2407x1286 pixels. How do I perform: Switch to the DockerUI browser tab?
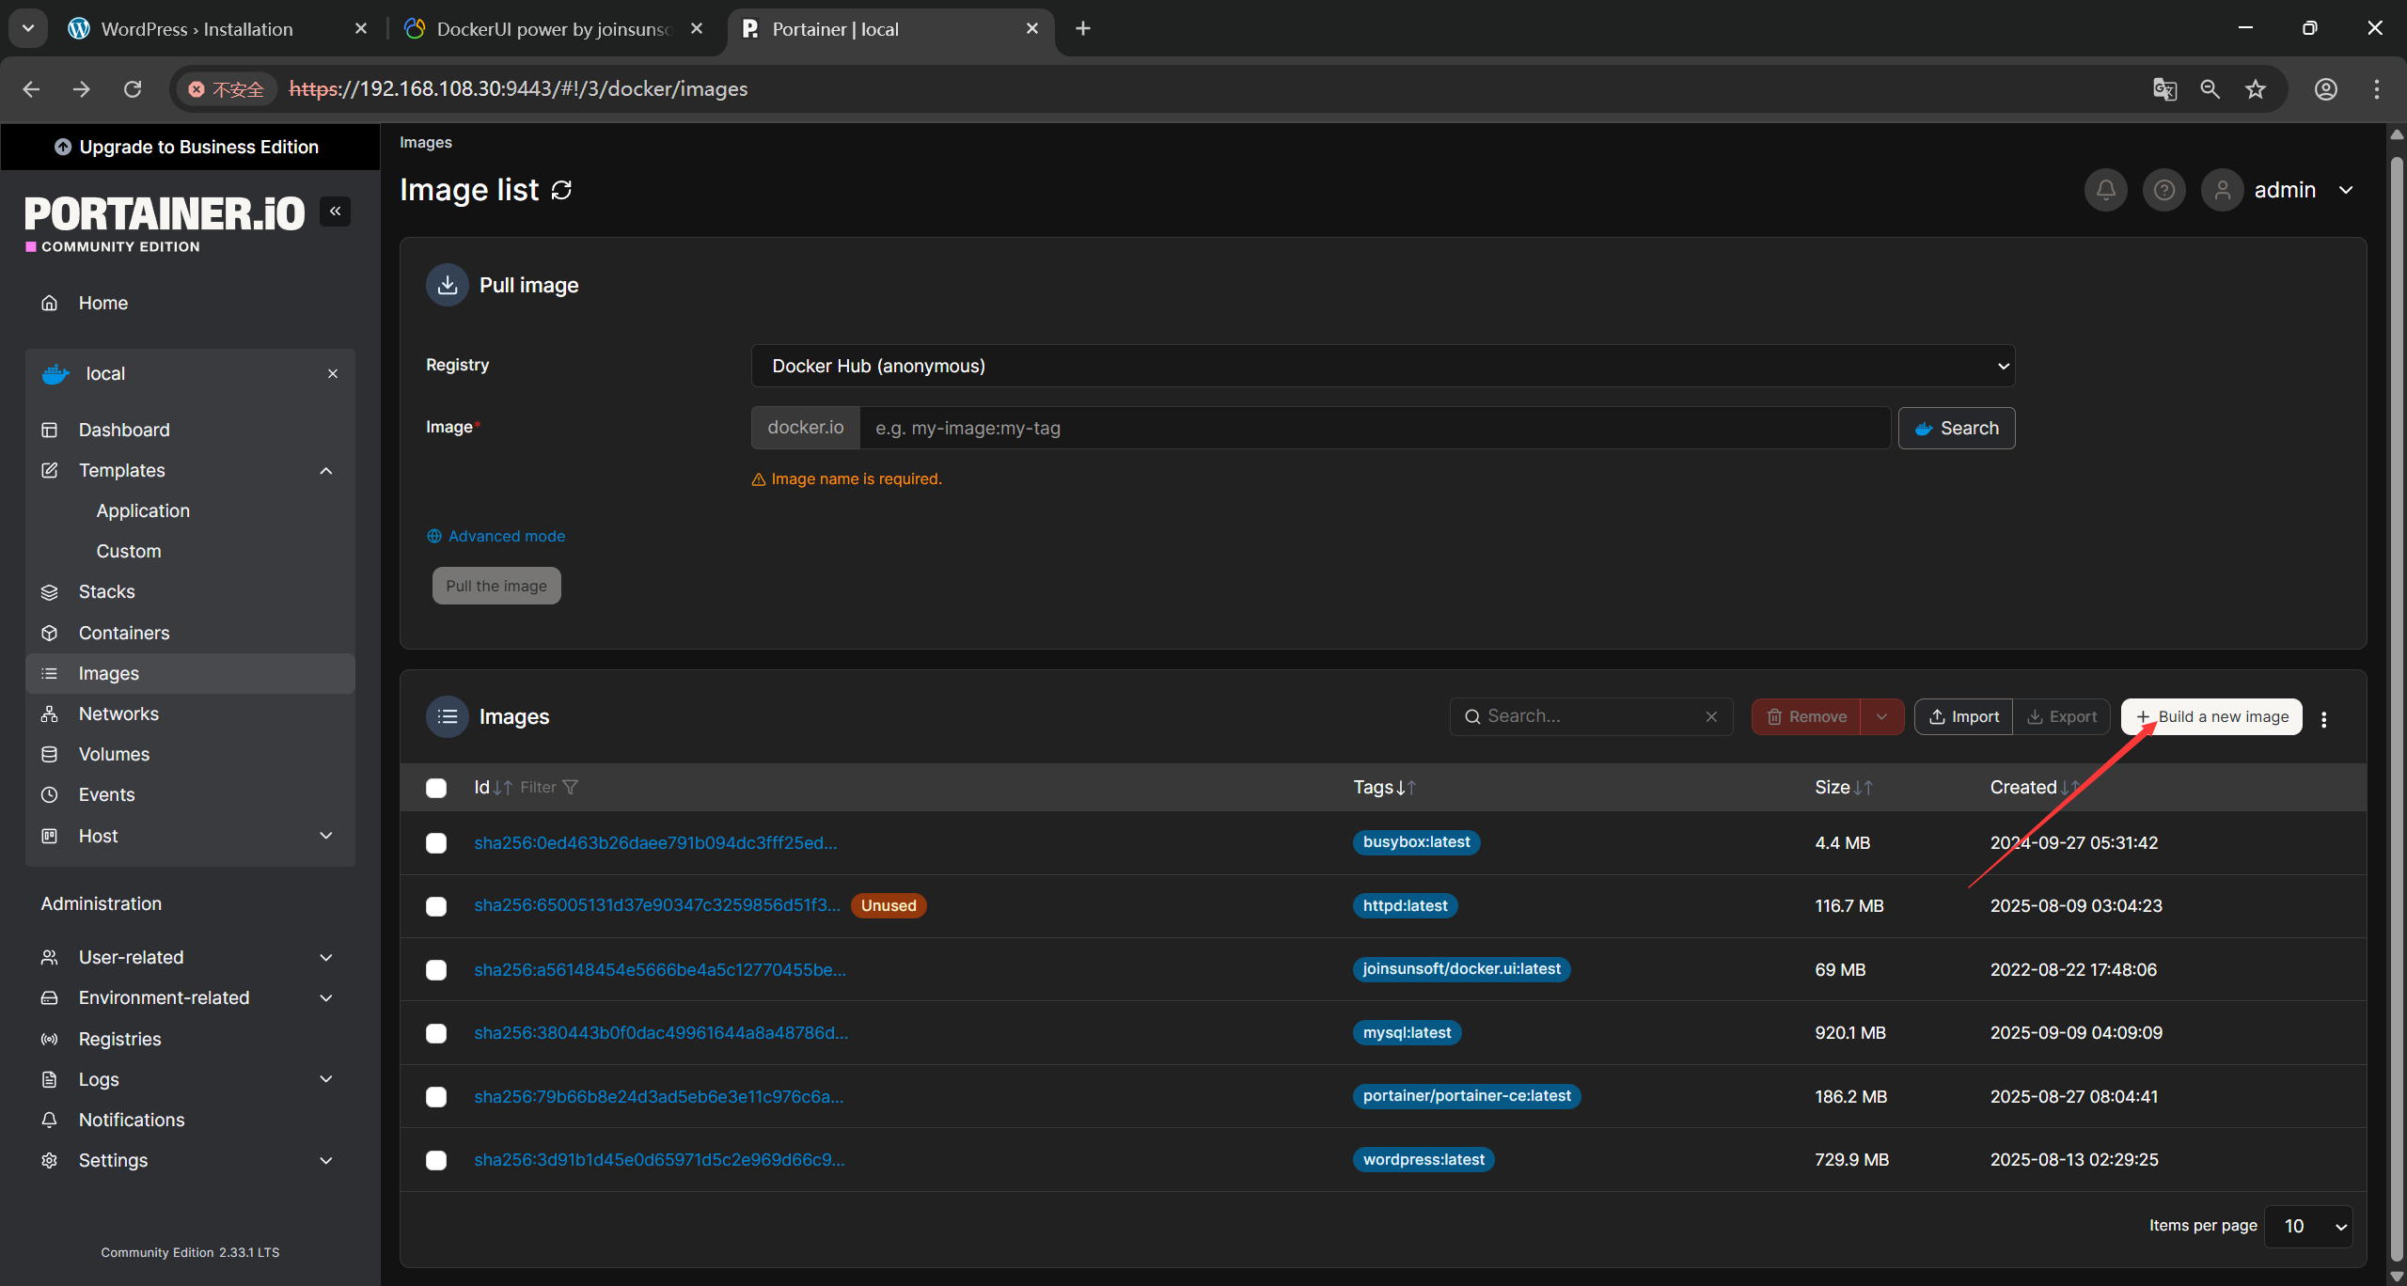[x=555, y=29]
